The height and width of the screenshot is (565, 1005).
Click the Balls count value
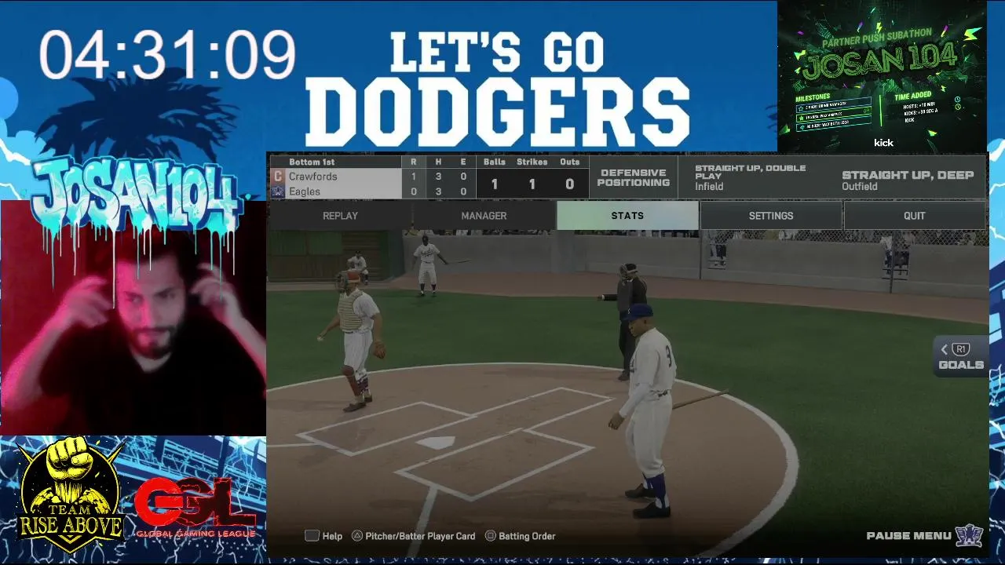tap(494, 184)
